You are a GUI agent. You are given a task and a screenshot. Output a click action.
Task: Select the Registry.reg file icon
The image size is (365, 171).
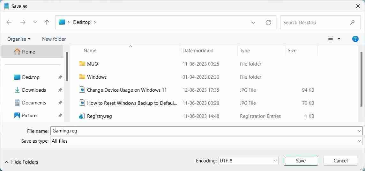click(x=82, y=116)
